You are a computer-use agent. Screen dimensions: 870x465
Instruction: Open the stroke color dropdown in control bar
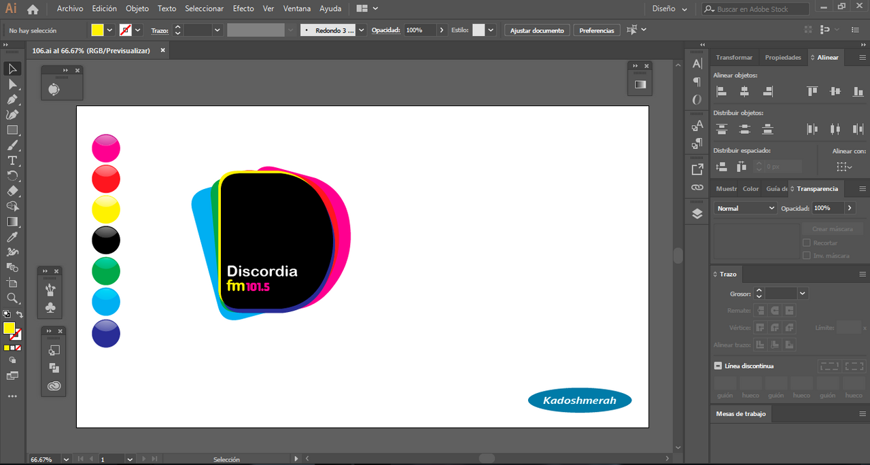(138, 30)
